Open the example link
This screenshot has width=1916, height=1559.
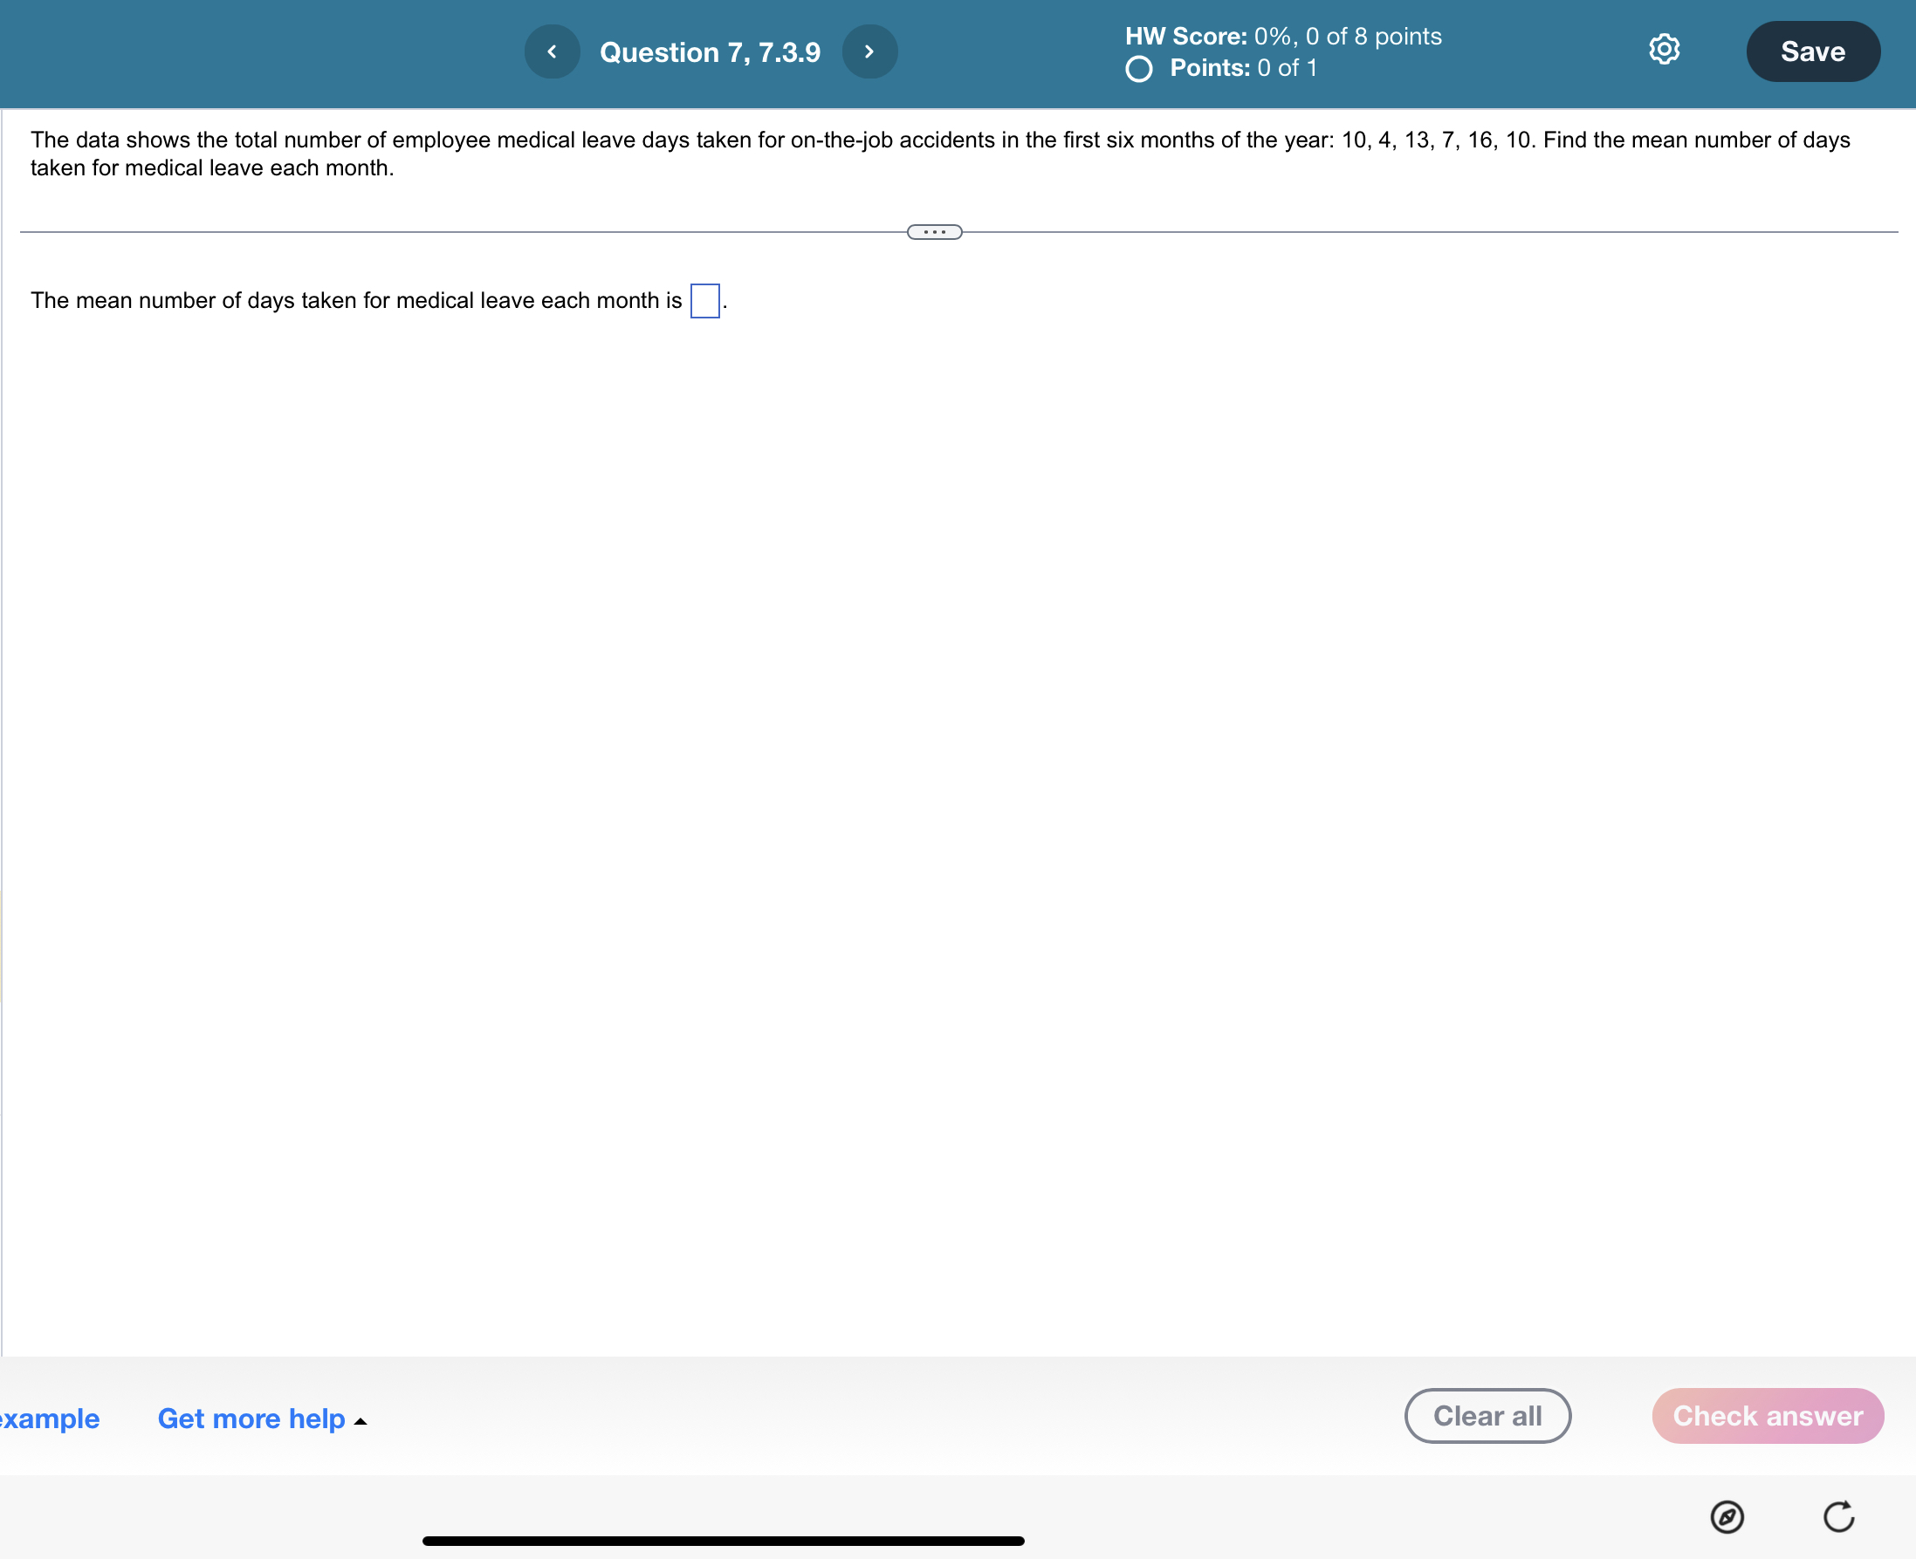[x=50, y=1418]
